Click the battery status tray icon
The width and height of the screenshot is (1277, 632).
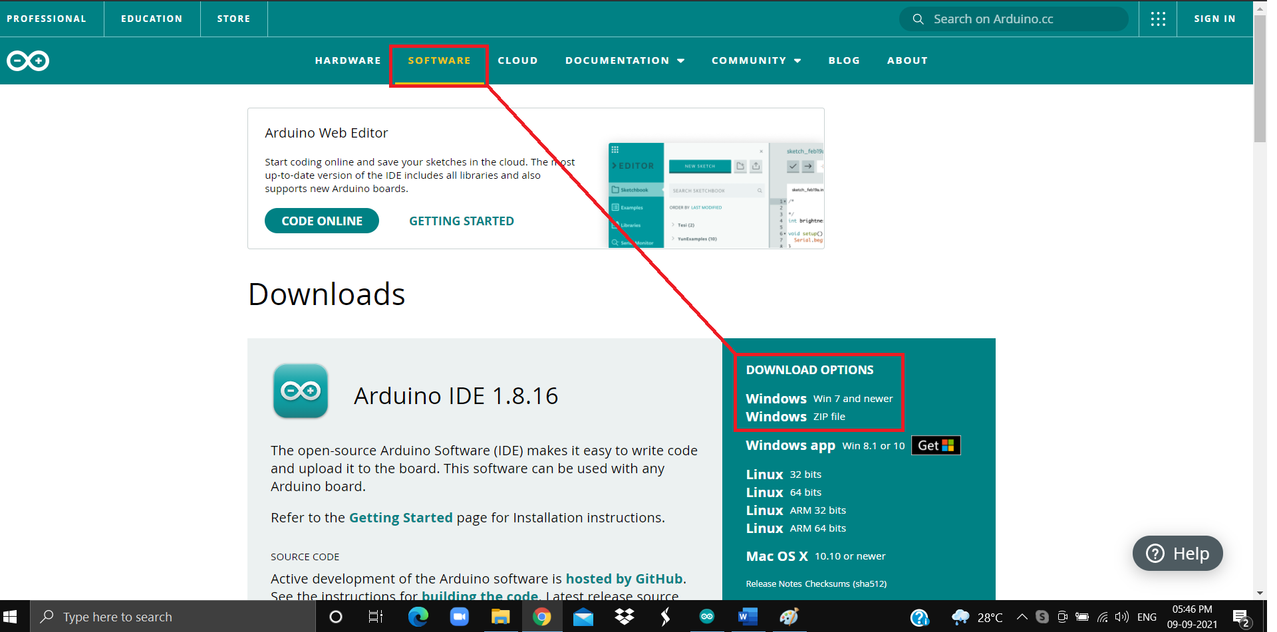1082,617
